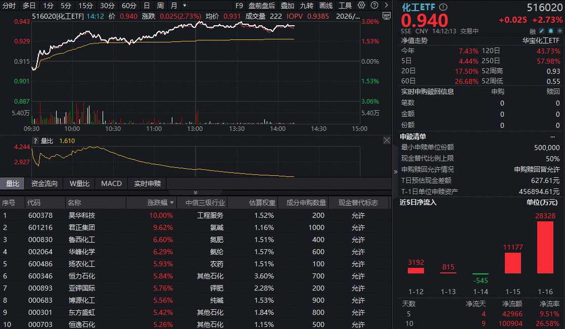Select the 画线 drawing tool
Screen dimensions: 565x329
pos(326,5)
